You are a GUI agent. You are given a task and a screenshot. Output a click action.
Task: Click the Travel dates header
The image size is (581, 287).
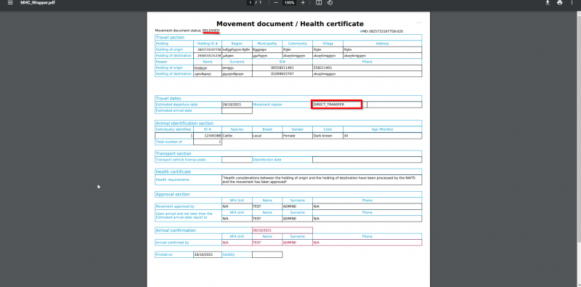168,99
